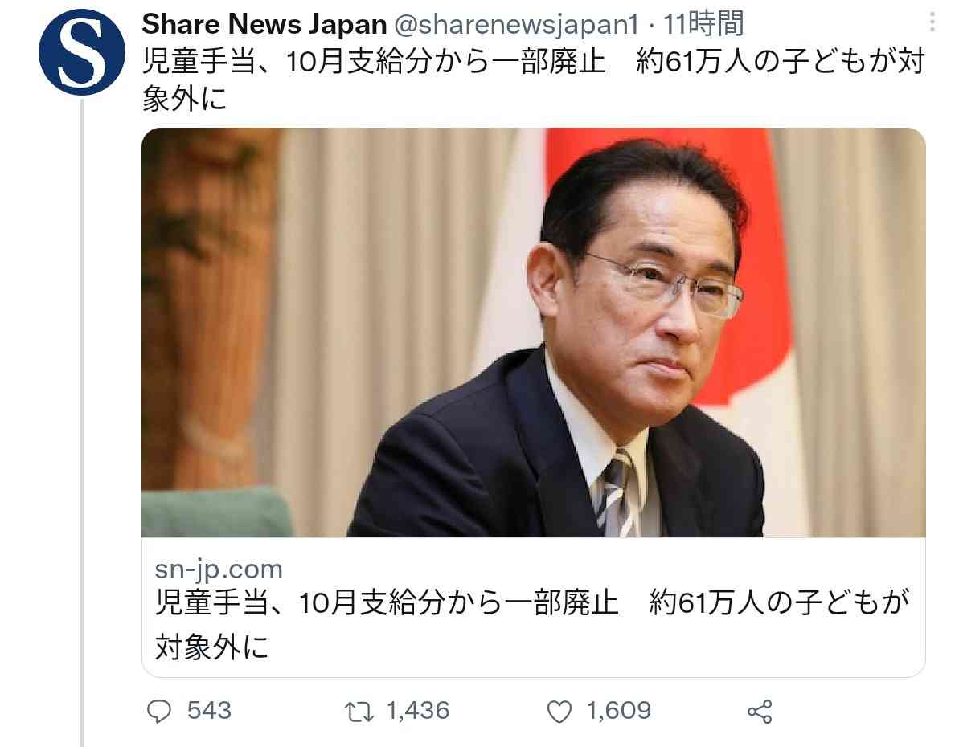Viewport: 955px width, 747px height.
Task: Open the 11時間 timestamp link
Action: click(703, 24)
